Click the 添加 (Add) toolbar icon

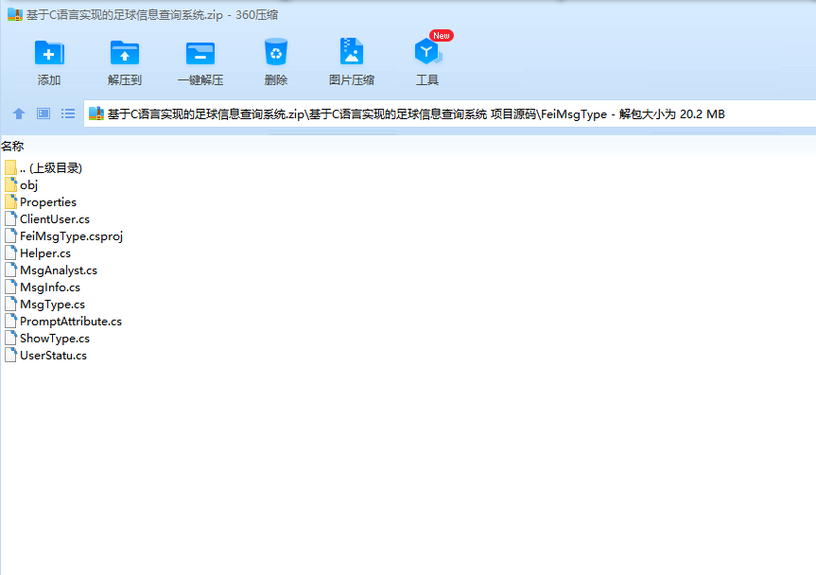click(x=49, y=53)
